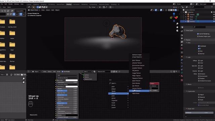
Task: Select Image Texture from the submenu
Action: [139, 73]
